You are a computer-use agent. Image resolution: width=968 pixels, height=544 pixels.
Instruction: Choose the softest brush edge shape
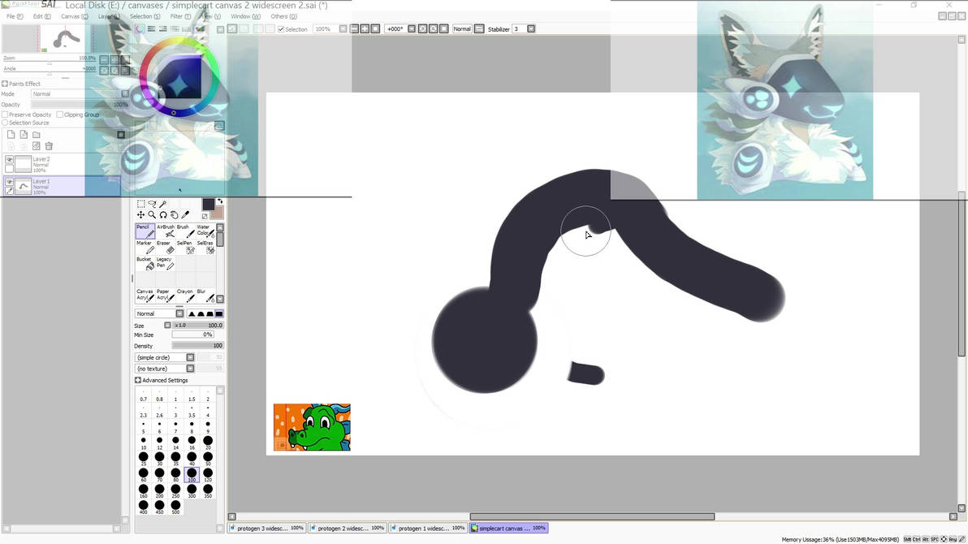coord(192,313)
